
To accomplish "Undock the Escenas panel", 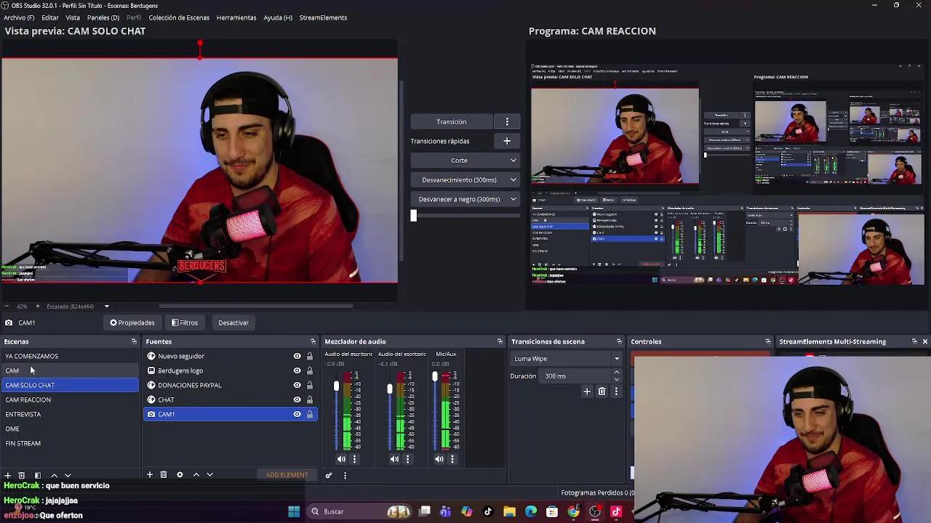I will pos(134,341).
